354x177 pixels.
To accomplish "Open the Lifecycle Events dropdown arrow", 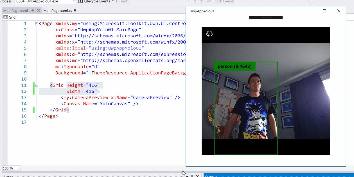I will click(113, 1).
